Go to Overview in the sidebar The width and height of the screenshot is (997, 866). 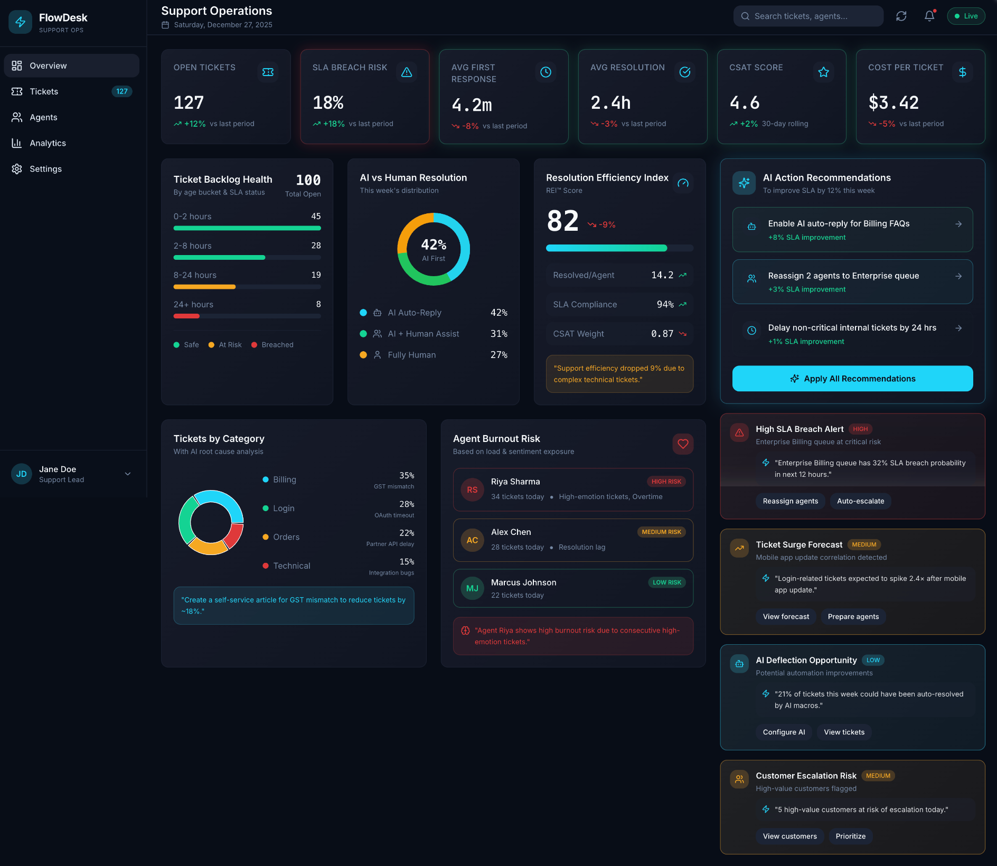coord(71,65)
